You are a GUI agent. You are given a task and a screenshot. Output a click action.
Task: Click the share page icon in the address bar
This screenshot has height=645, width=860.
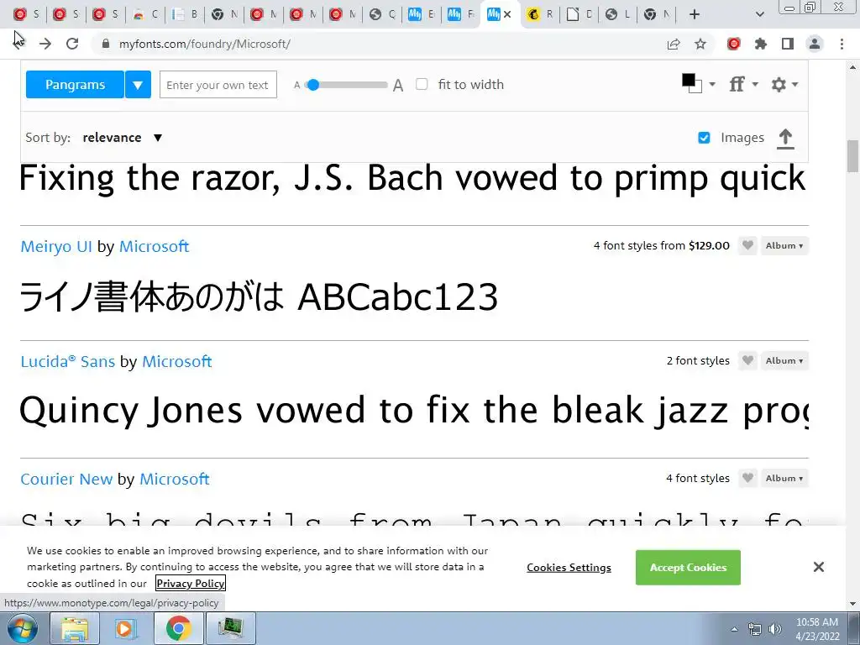[674, 44]
